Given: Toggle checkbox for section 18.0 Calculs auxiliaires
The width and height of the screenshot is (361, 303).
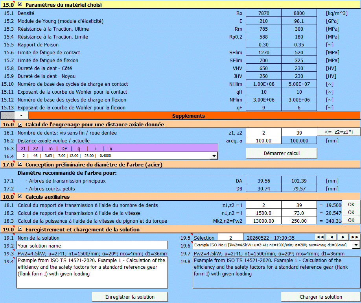Looking at the screenshot, I should coord(20,196).
